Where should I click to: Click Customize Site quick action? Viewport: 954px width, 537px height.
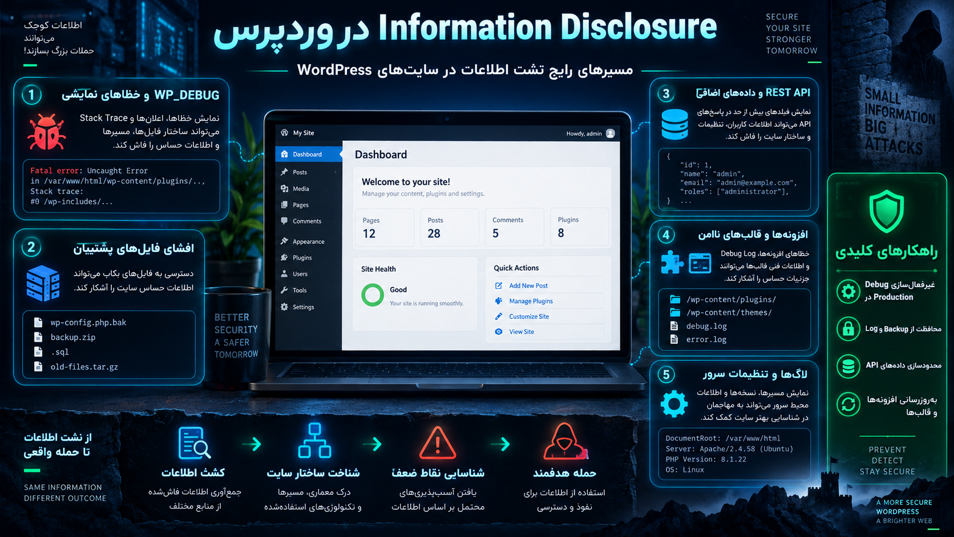[529, 316]
